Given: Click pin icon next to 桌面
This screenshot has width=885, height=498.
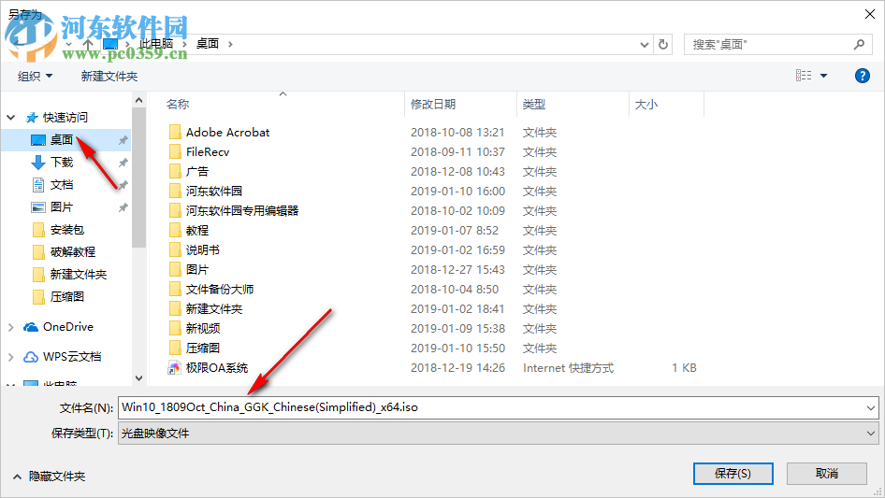Looking at the screenshot, I should click(x=123, y=140).
